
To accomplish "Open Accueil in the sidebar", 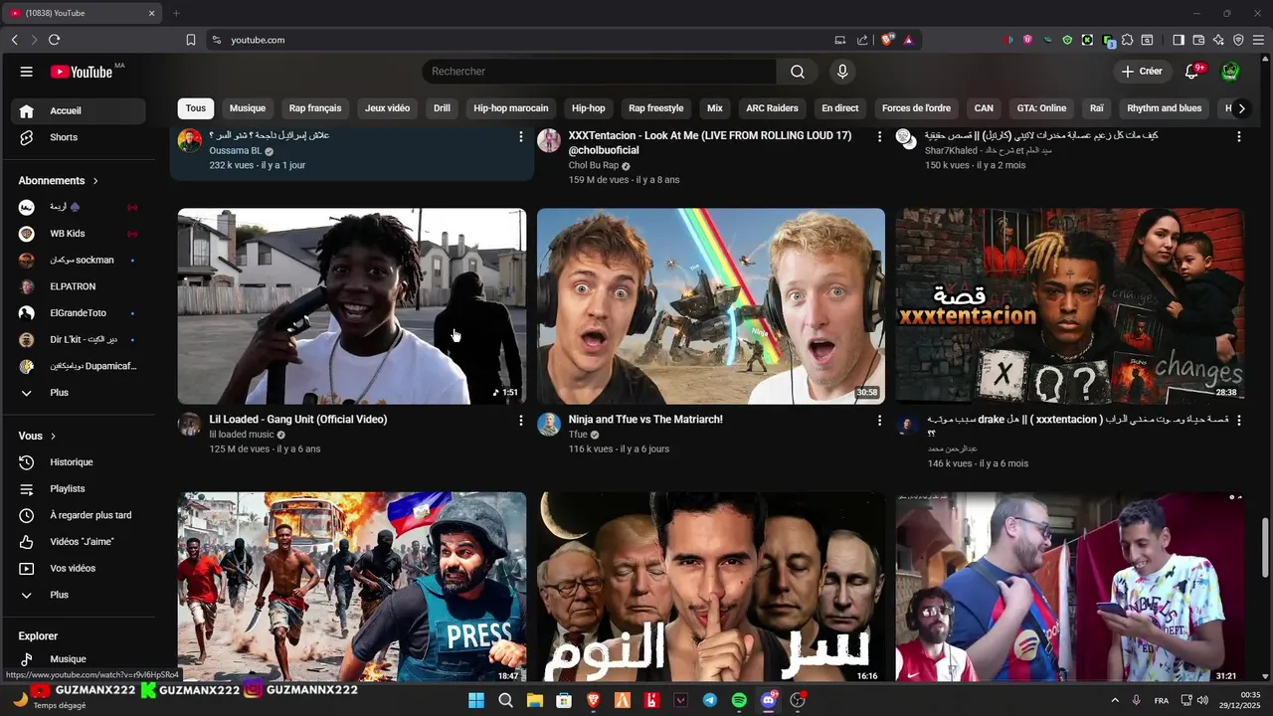I will point(80,110).
